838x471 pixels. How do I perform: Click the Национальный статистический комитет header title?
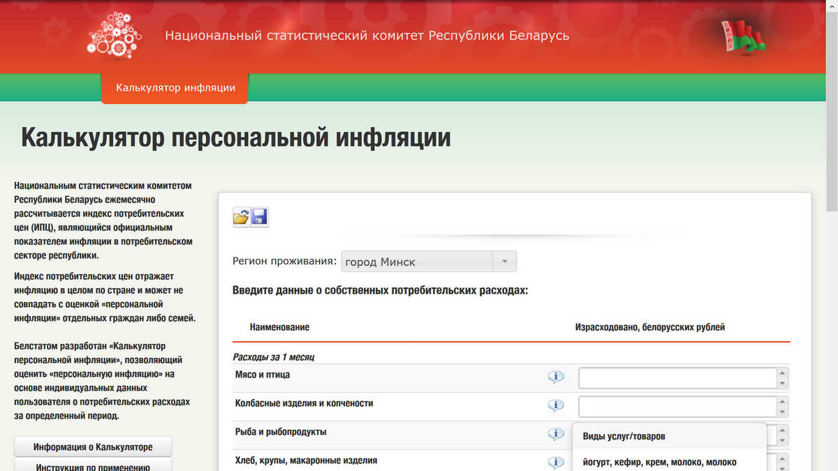367,36
